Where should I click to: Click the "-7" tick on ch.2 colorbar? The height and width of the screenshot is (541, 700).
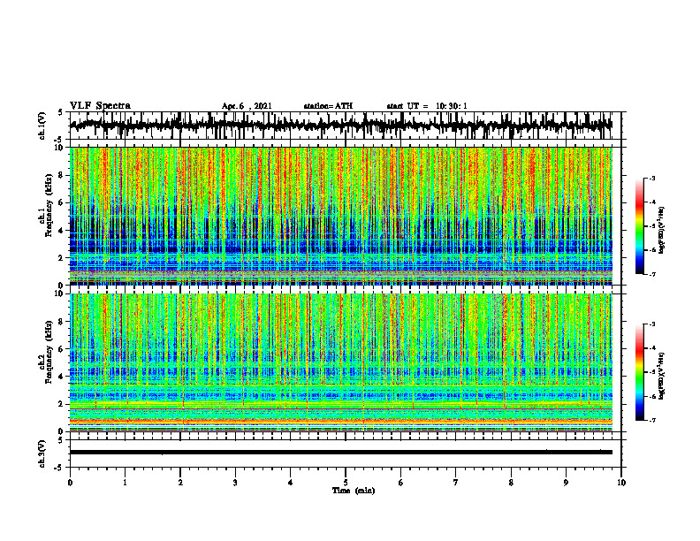pos(652,420)
